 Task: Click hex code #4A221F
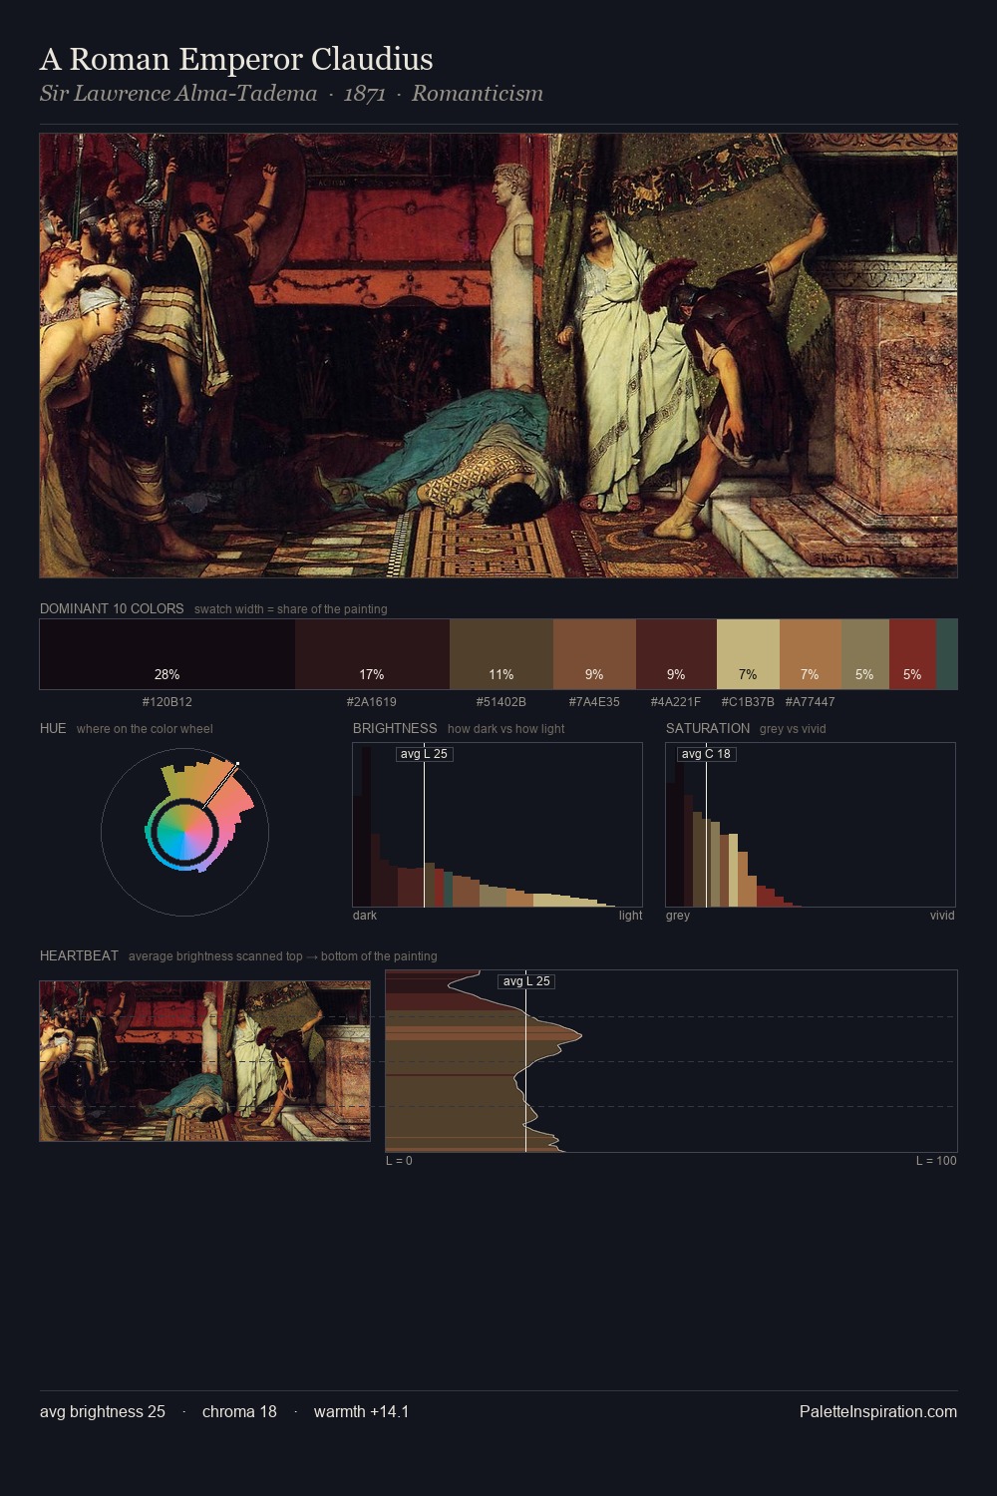pyautogui.click(x=676, y=702)
